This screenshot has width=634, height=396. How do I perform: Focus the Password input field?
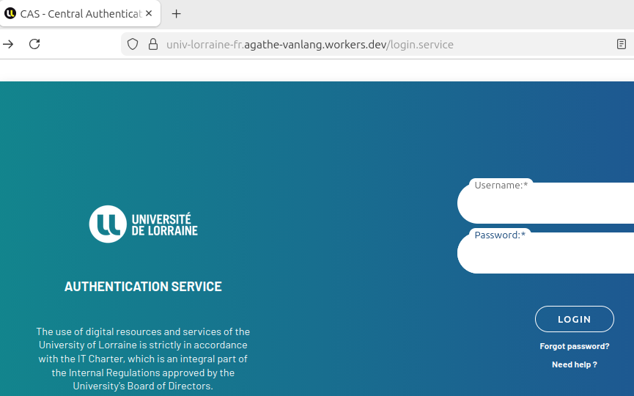pyautogui.click(x=545, y=253)
